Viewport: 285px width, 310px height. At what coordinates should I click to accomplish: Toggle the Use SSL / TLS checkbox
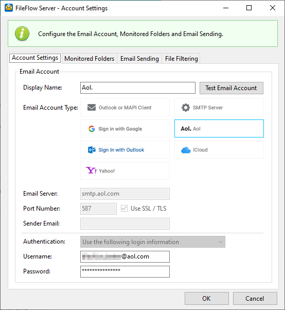[x=124, y=209]
